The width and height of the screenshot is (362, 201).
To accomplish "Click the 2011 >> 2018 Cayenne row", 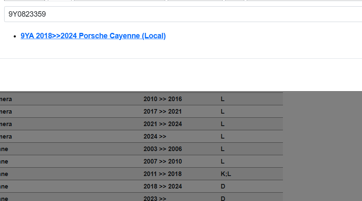I will point(162,174).
